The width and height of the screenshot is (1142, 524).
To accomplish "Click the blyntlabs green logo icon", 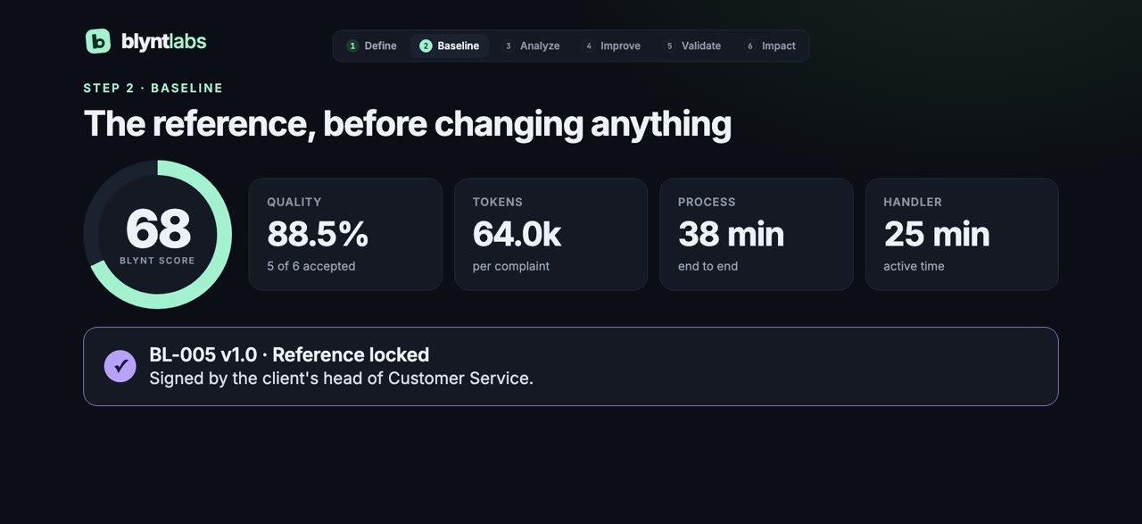I will [98, 41].
